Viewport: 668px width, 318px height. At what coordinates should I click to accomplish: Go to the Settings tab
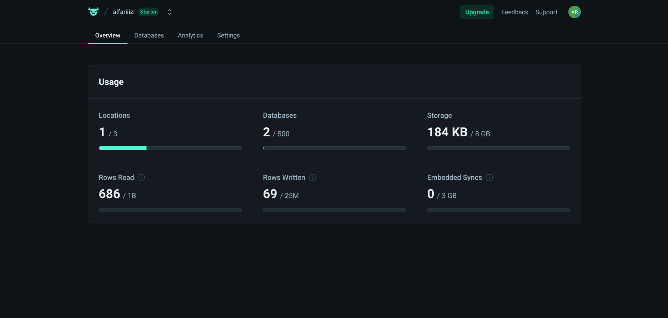coord(228,35)
